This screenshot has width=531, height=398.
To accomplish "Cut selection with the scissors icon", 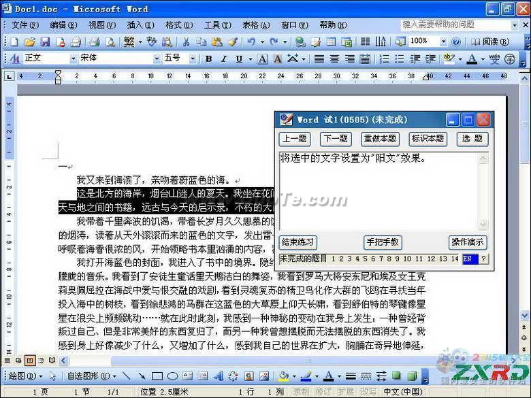I will [186, 42].
